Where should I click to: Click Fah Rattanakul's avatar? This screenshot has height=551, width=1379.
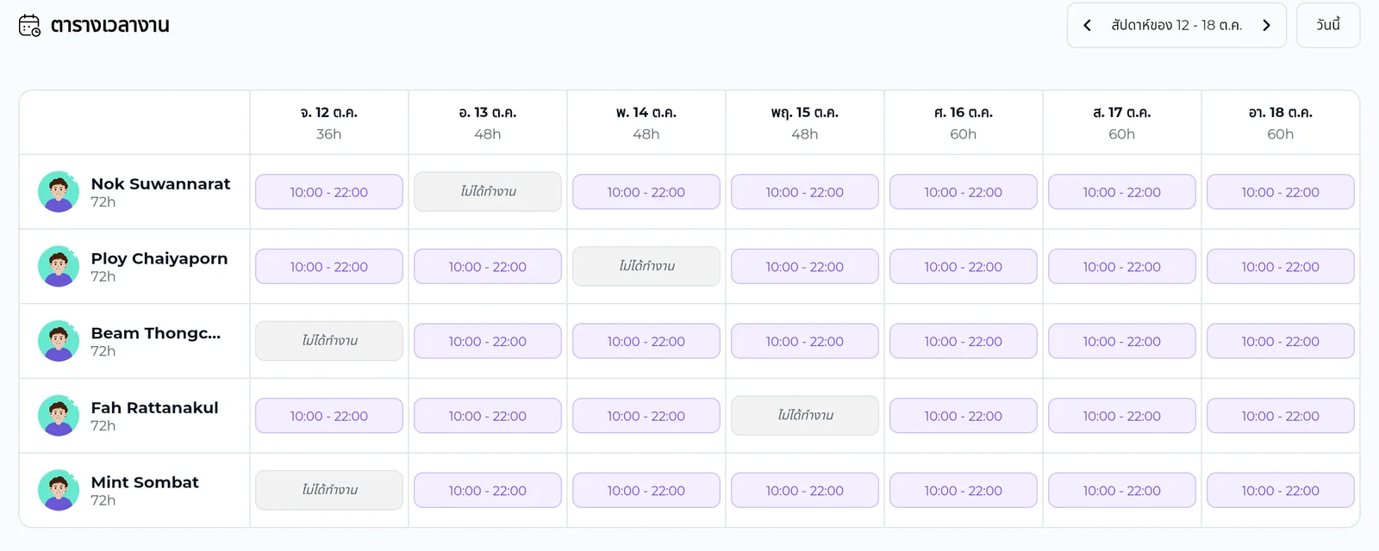point(59,416)
